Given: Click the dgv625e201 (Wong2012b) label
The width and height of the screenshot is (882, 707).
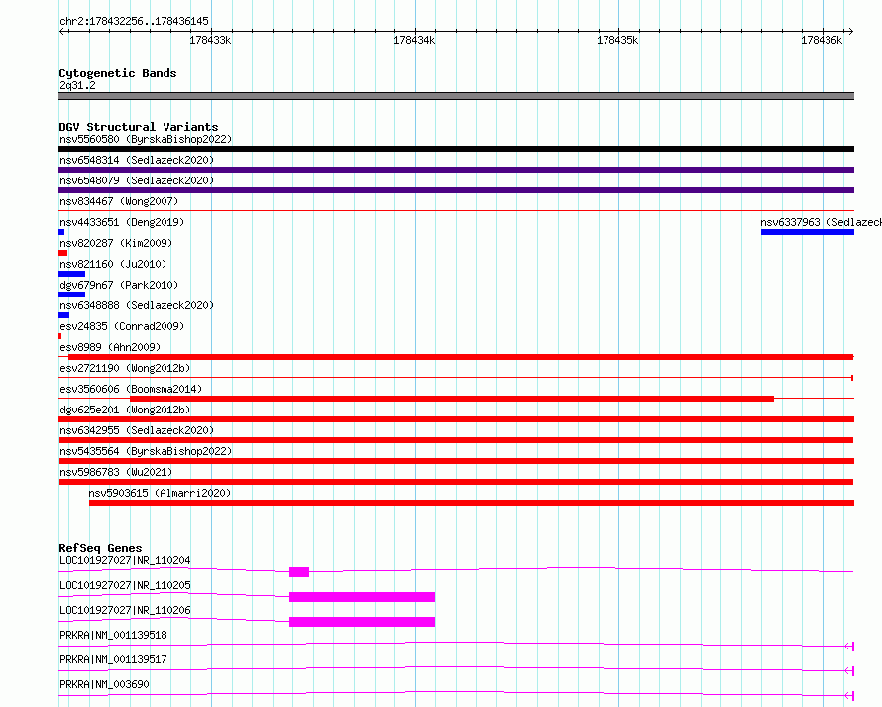Looking at the screenshot, I should 125,410.
